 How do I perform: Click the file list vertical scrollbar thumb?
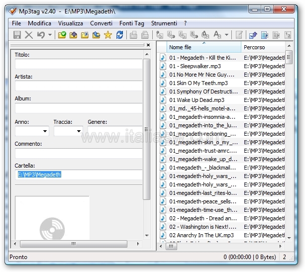coord(289,57)
